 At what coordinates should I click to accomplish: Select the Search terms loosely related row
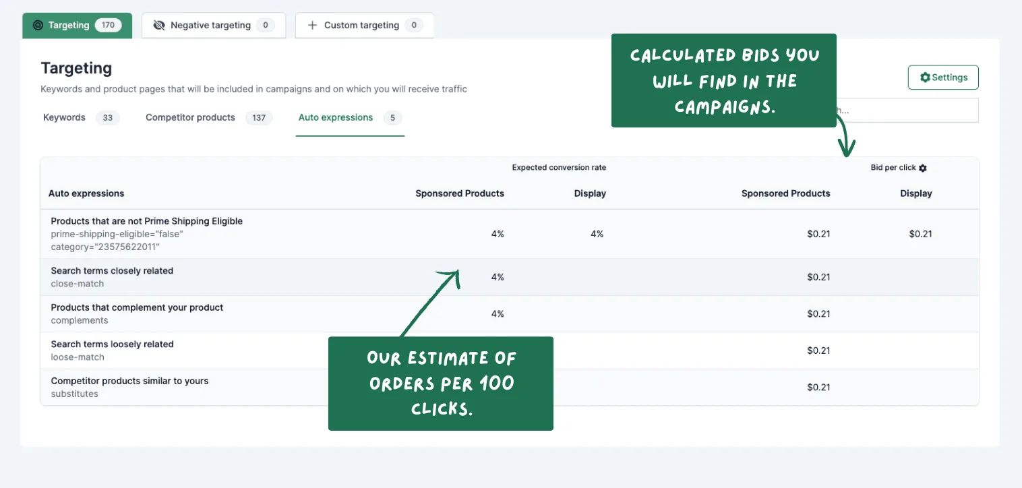coord(510,350)
